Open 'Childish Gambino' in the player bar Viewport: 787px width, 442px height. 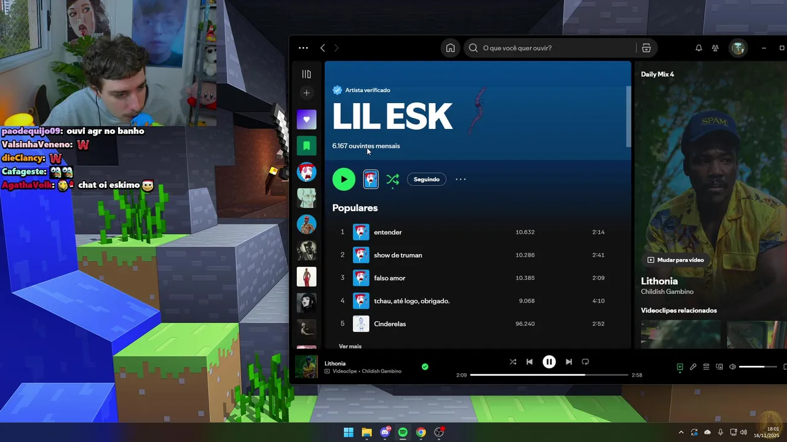pyautogui.click(x=381, y=371)
